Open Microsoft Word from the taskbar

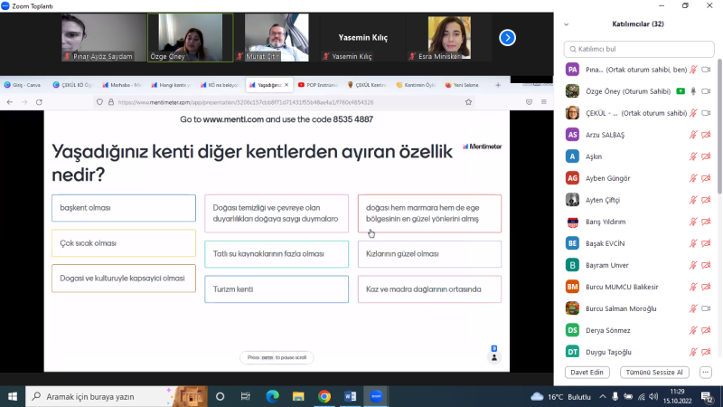351,396
